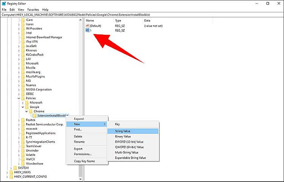Open the File menu
Screen dimensions: 284x182
(x=4, y=10)
